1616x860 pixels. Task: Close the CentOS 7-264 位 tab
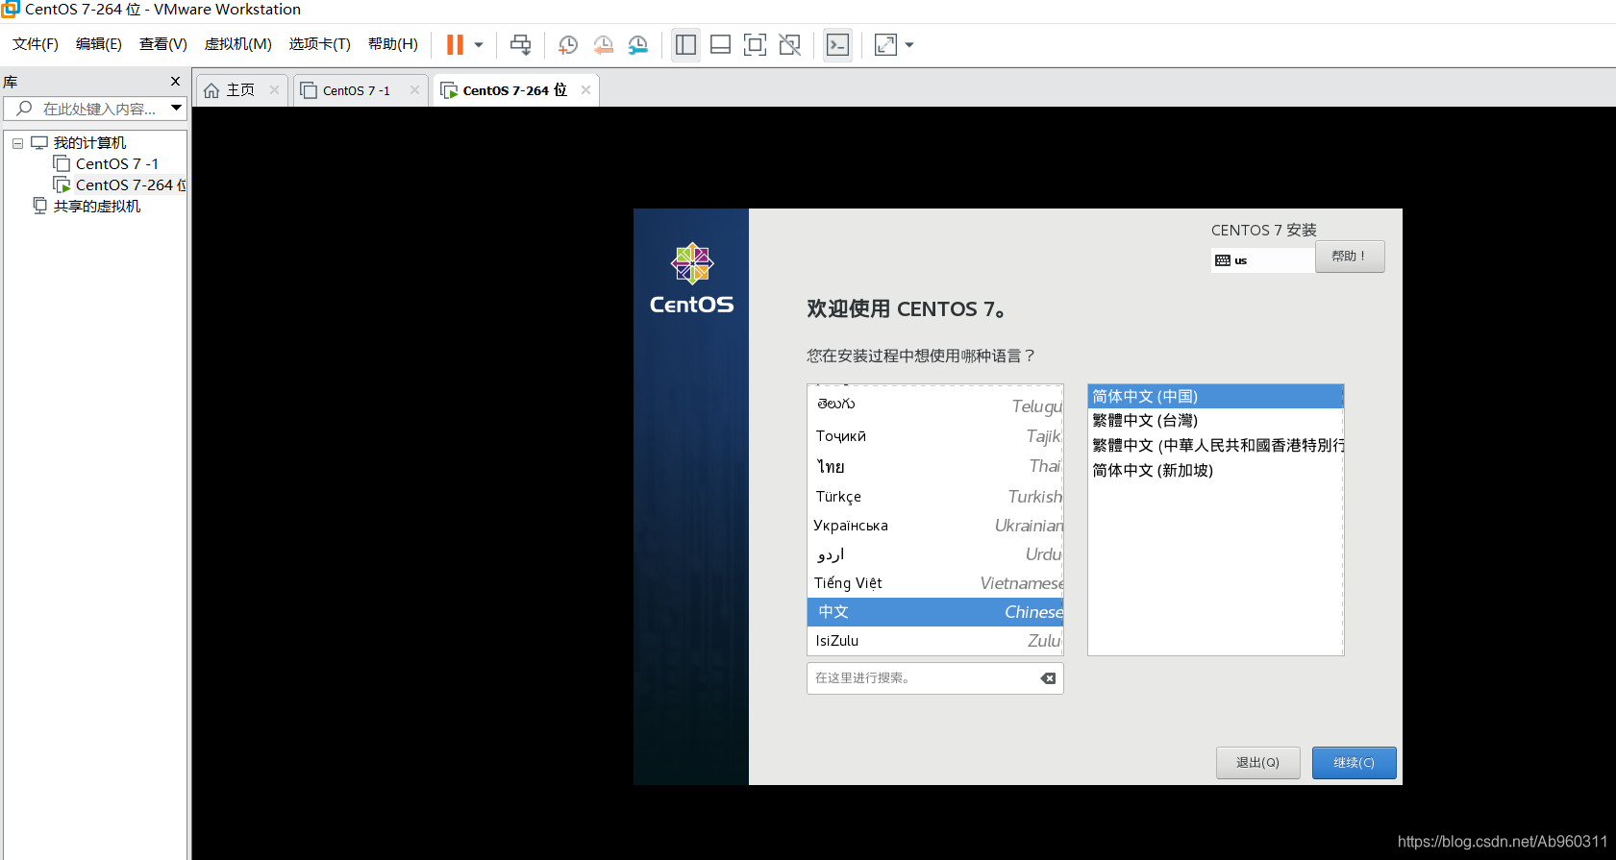click(585, 89)
